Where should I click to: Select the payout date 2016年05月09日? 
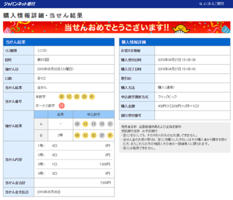49,192
